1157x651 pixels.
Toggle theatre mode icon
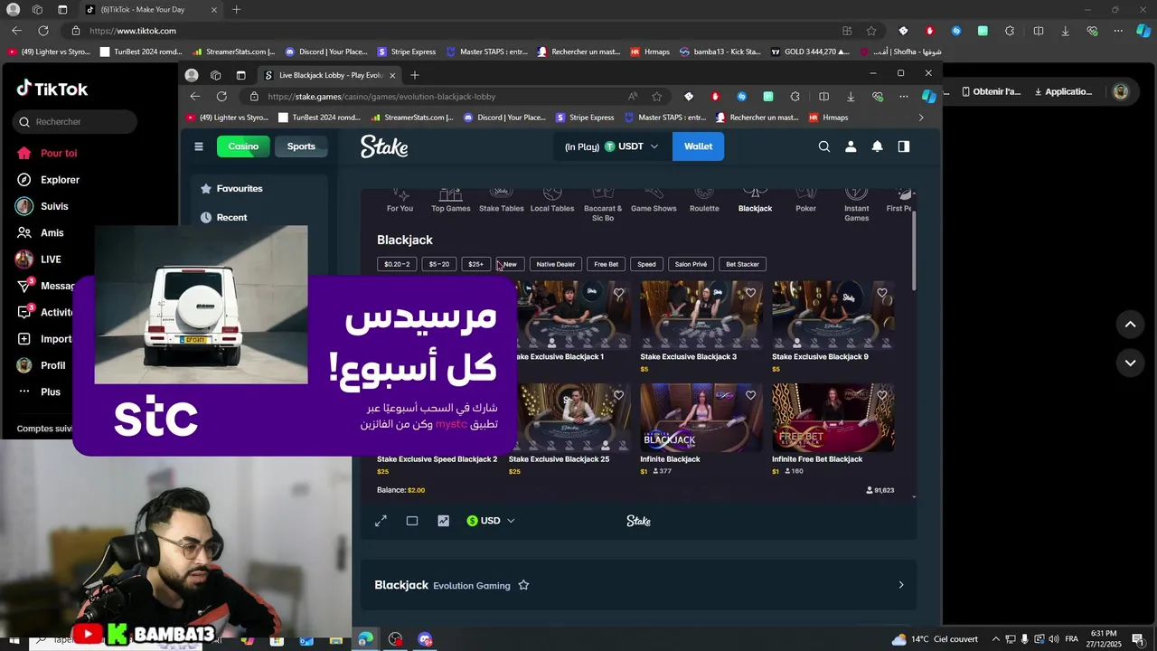[x=412, y=521]
